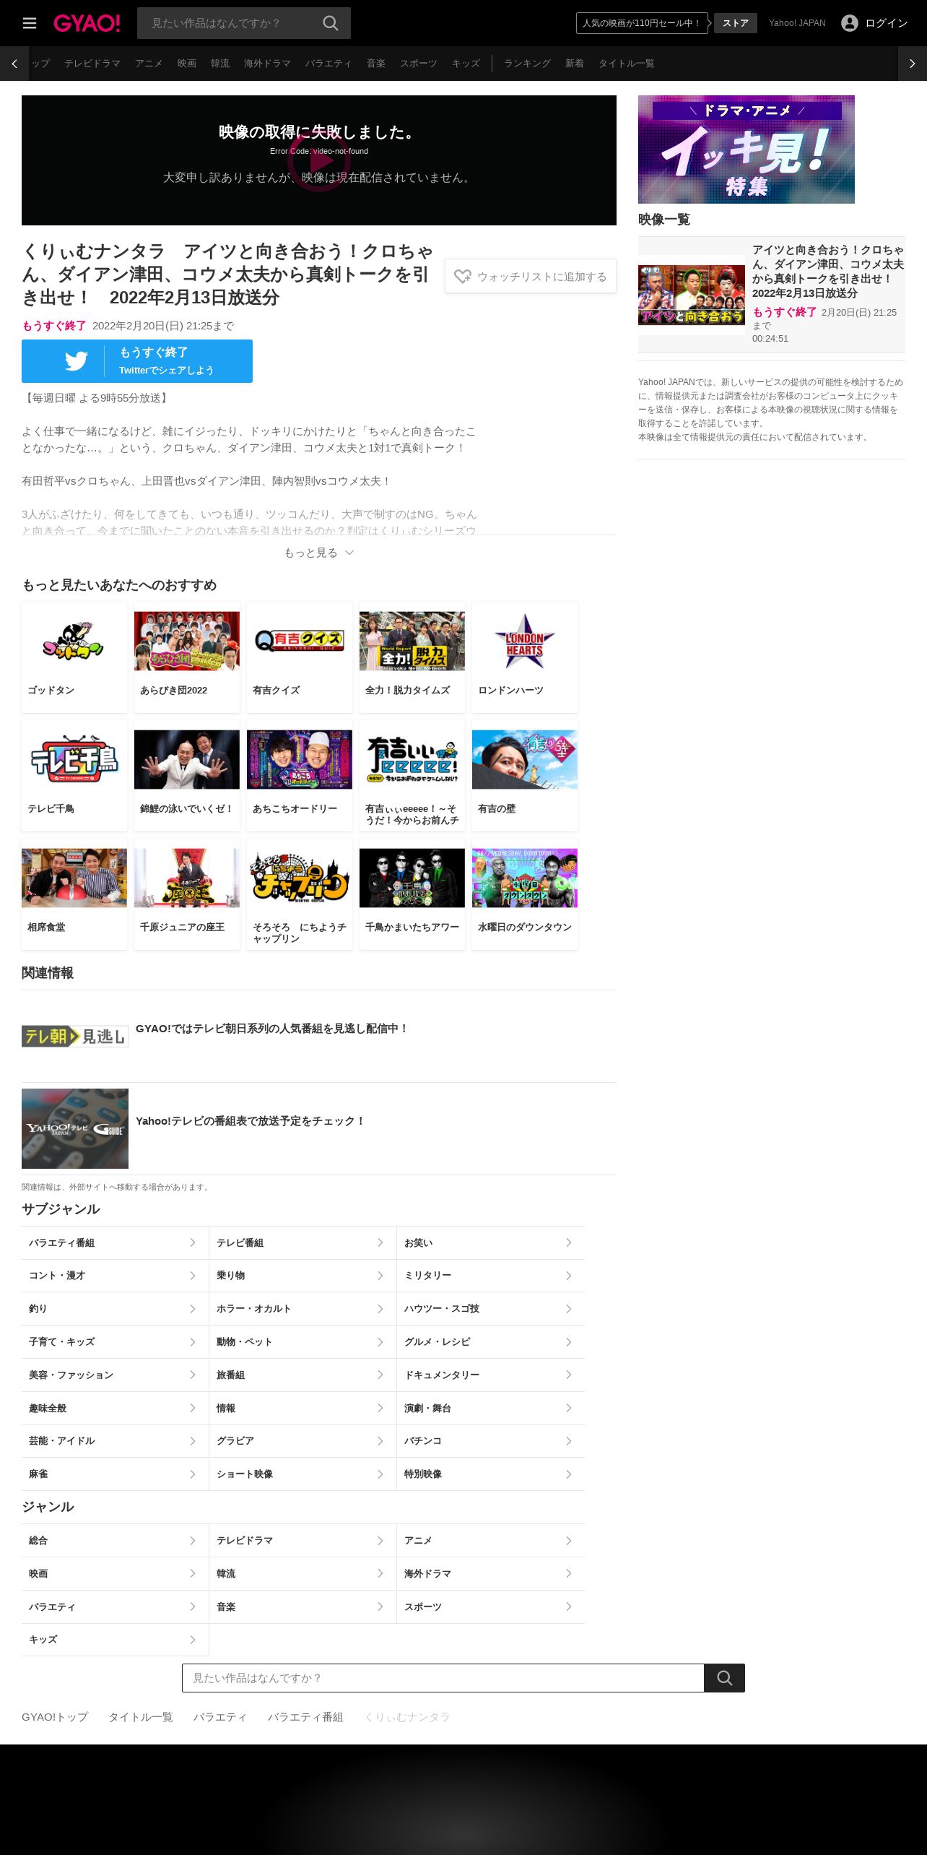Click the テレ朝見逃し logo

(x=75, y=1037)
